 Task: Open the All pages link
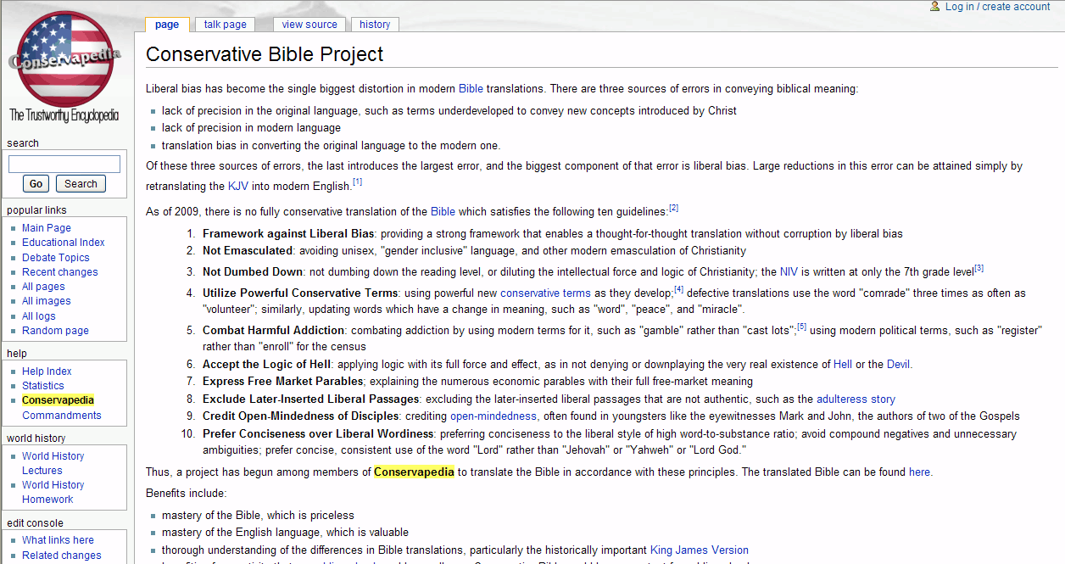coord(43,287)
